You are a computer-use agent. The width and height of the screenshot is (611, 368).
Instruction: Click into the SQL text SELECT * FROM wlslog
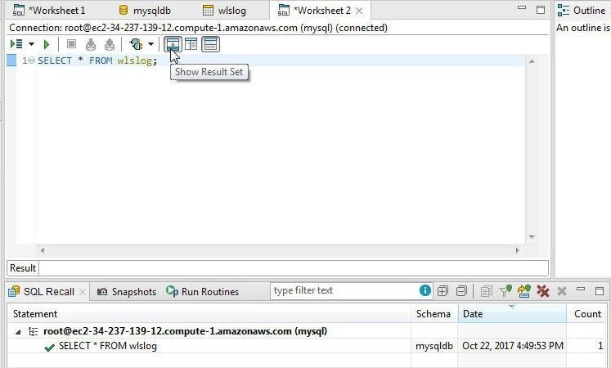[97, 61]
